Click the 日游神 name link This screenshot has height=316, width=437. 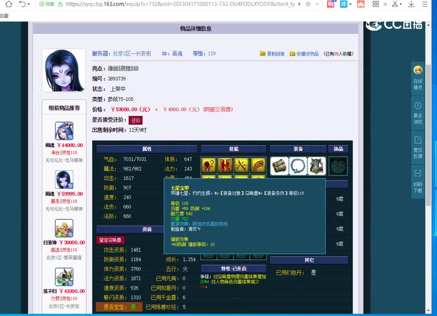pyautogui.click(x=50, y=243)
